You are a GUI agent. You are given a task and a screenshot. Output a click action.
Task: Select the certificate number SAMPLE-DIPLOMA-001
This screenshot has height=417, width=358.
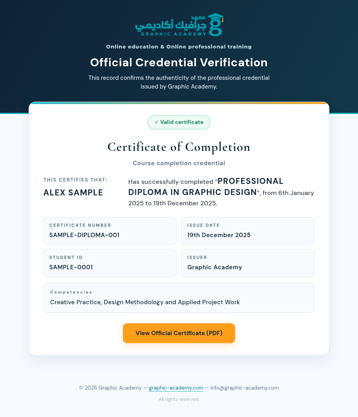tap(84, 235)
